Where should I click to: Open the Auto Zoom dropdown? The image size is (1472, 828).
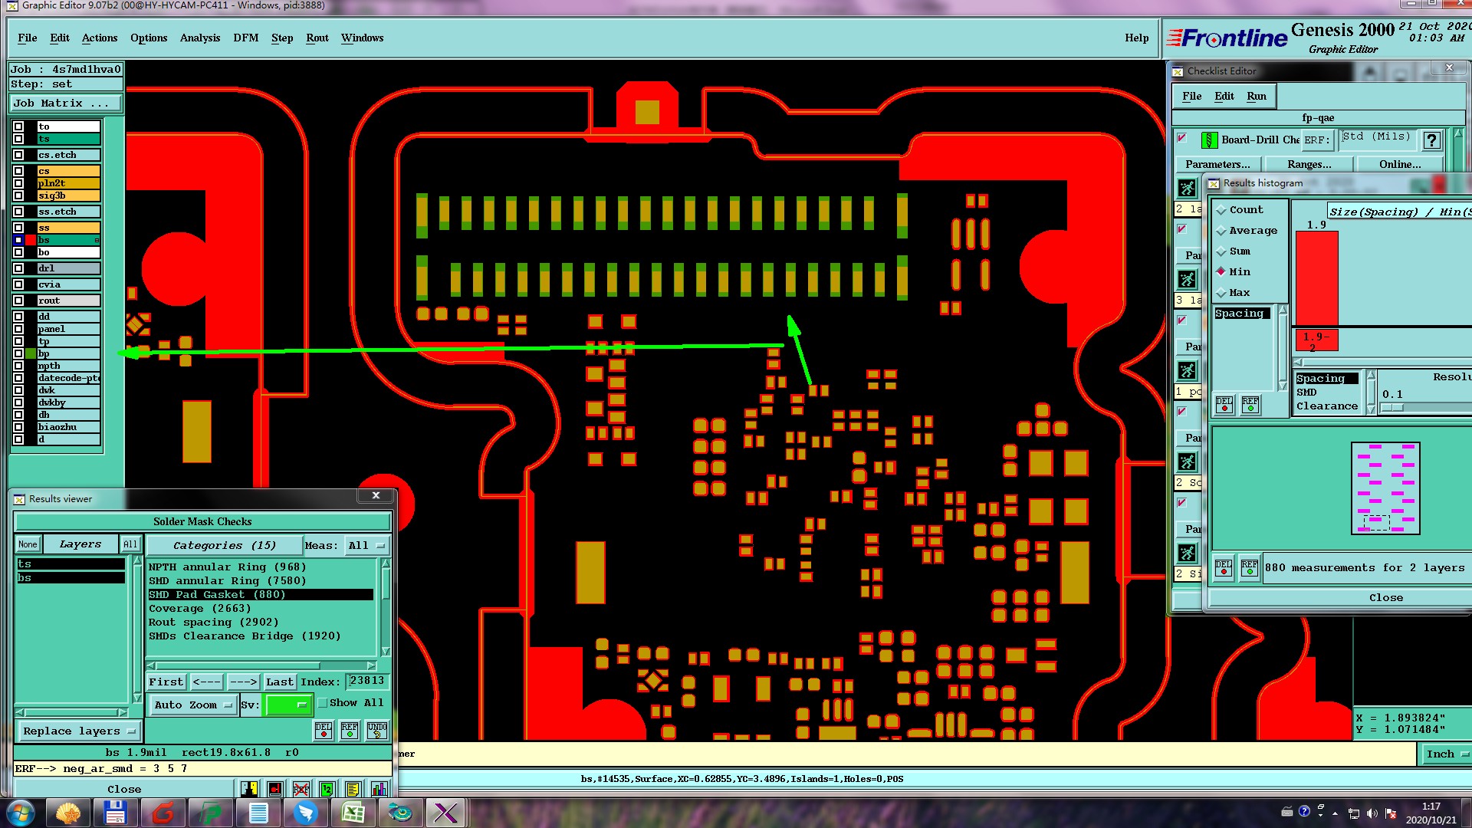click(192, 705)
